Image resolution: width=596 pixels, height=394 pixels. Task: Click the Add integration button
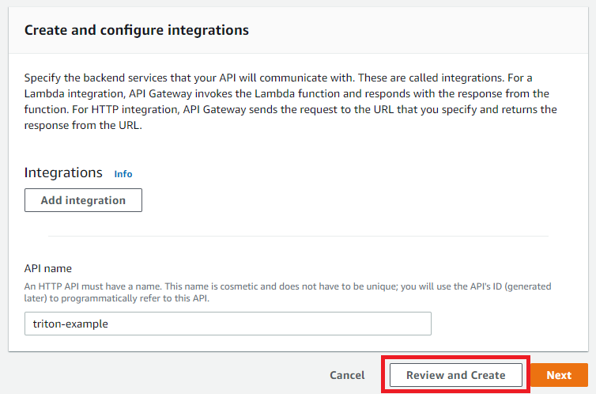pyautogui.click(x=83, y=200)
